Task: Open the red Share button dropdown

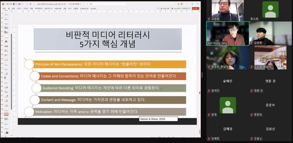Action: [x=195, y=9]
